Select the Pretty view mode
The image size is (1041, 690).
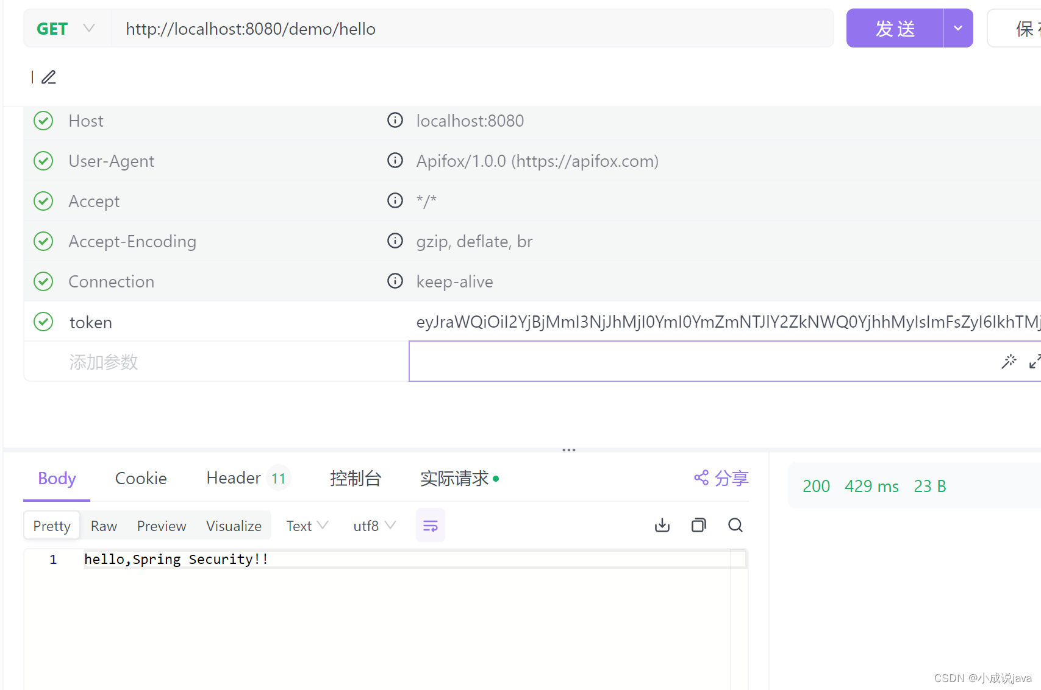pyautogui.click(x=52, y=526)
